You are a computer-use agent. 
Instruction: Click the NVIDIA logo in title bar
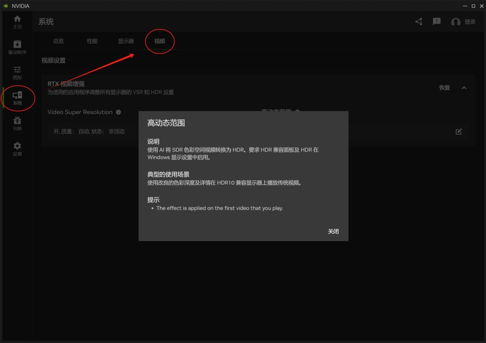(5, 6)
